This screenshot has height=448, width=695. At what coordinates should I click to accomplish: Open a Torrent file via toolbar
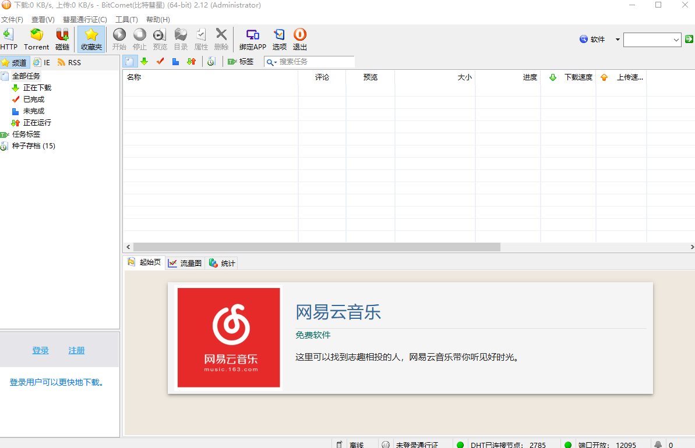36,39
